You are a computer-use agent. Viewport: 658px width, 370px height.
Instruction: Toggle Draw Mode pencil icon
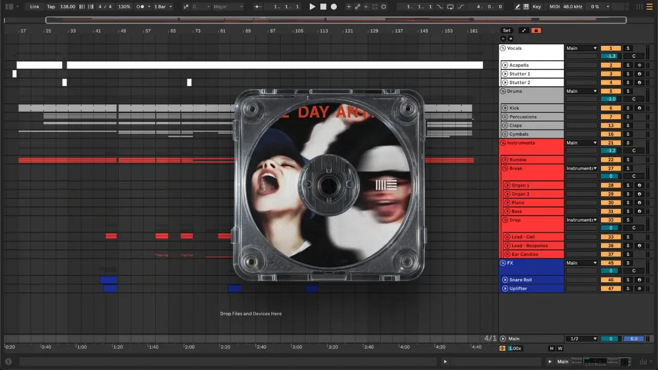517,7
